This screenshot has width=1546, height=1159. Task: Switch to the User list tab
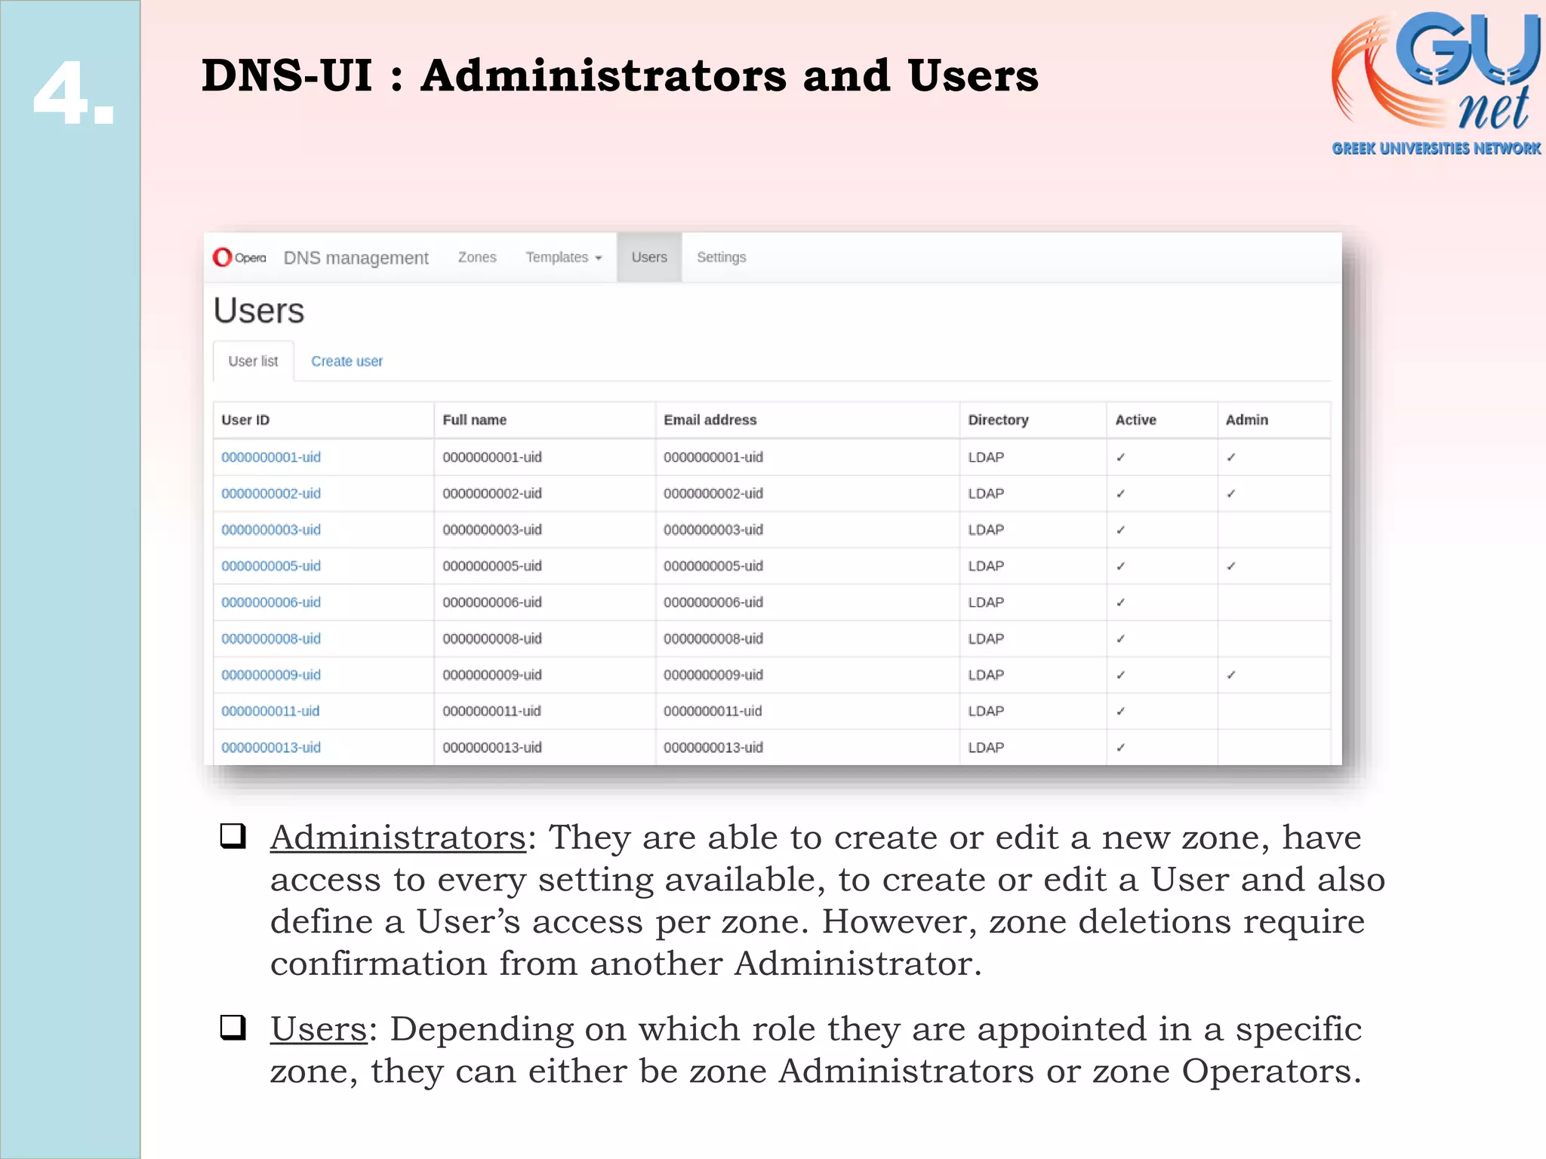[x=253, y=361]
